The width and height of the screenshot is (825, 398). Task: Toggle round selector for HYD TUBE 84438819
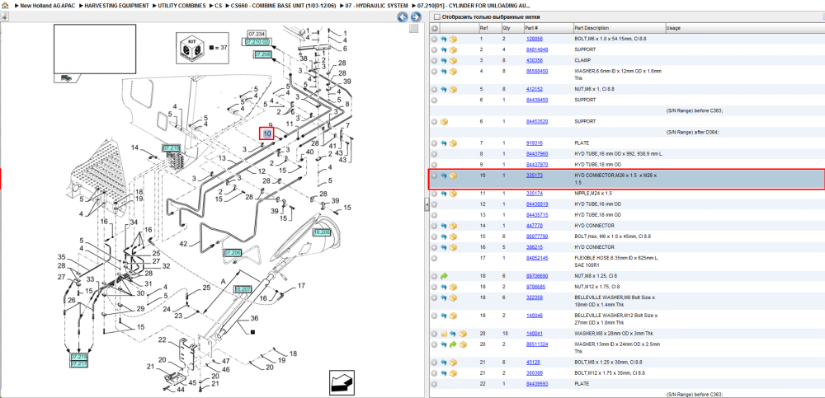click(434, 204)
